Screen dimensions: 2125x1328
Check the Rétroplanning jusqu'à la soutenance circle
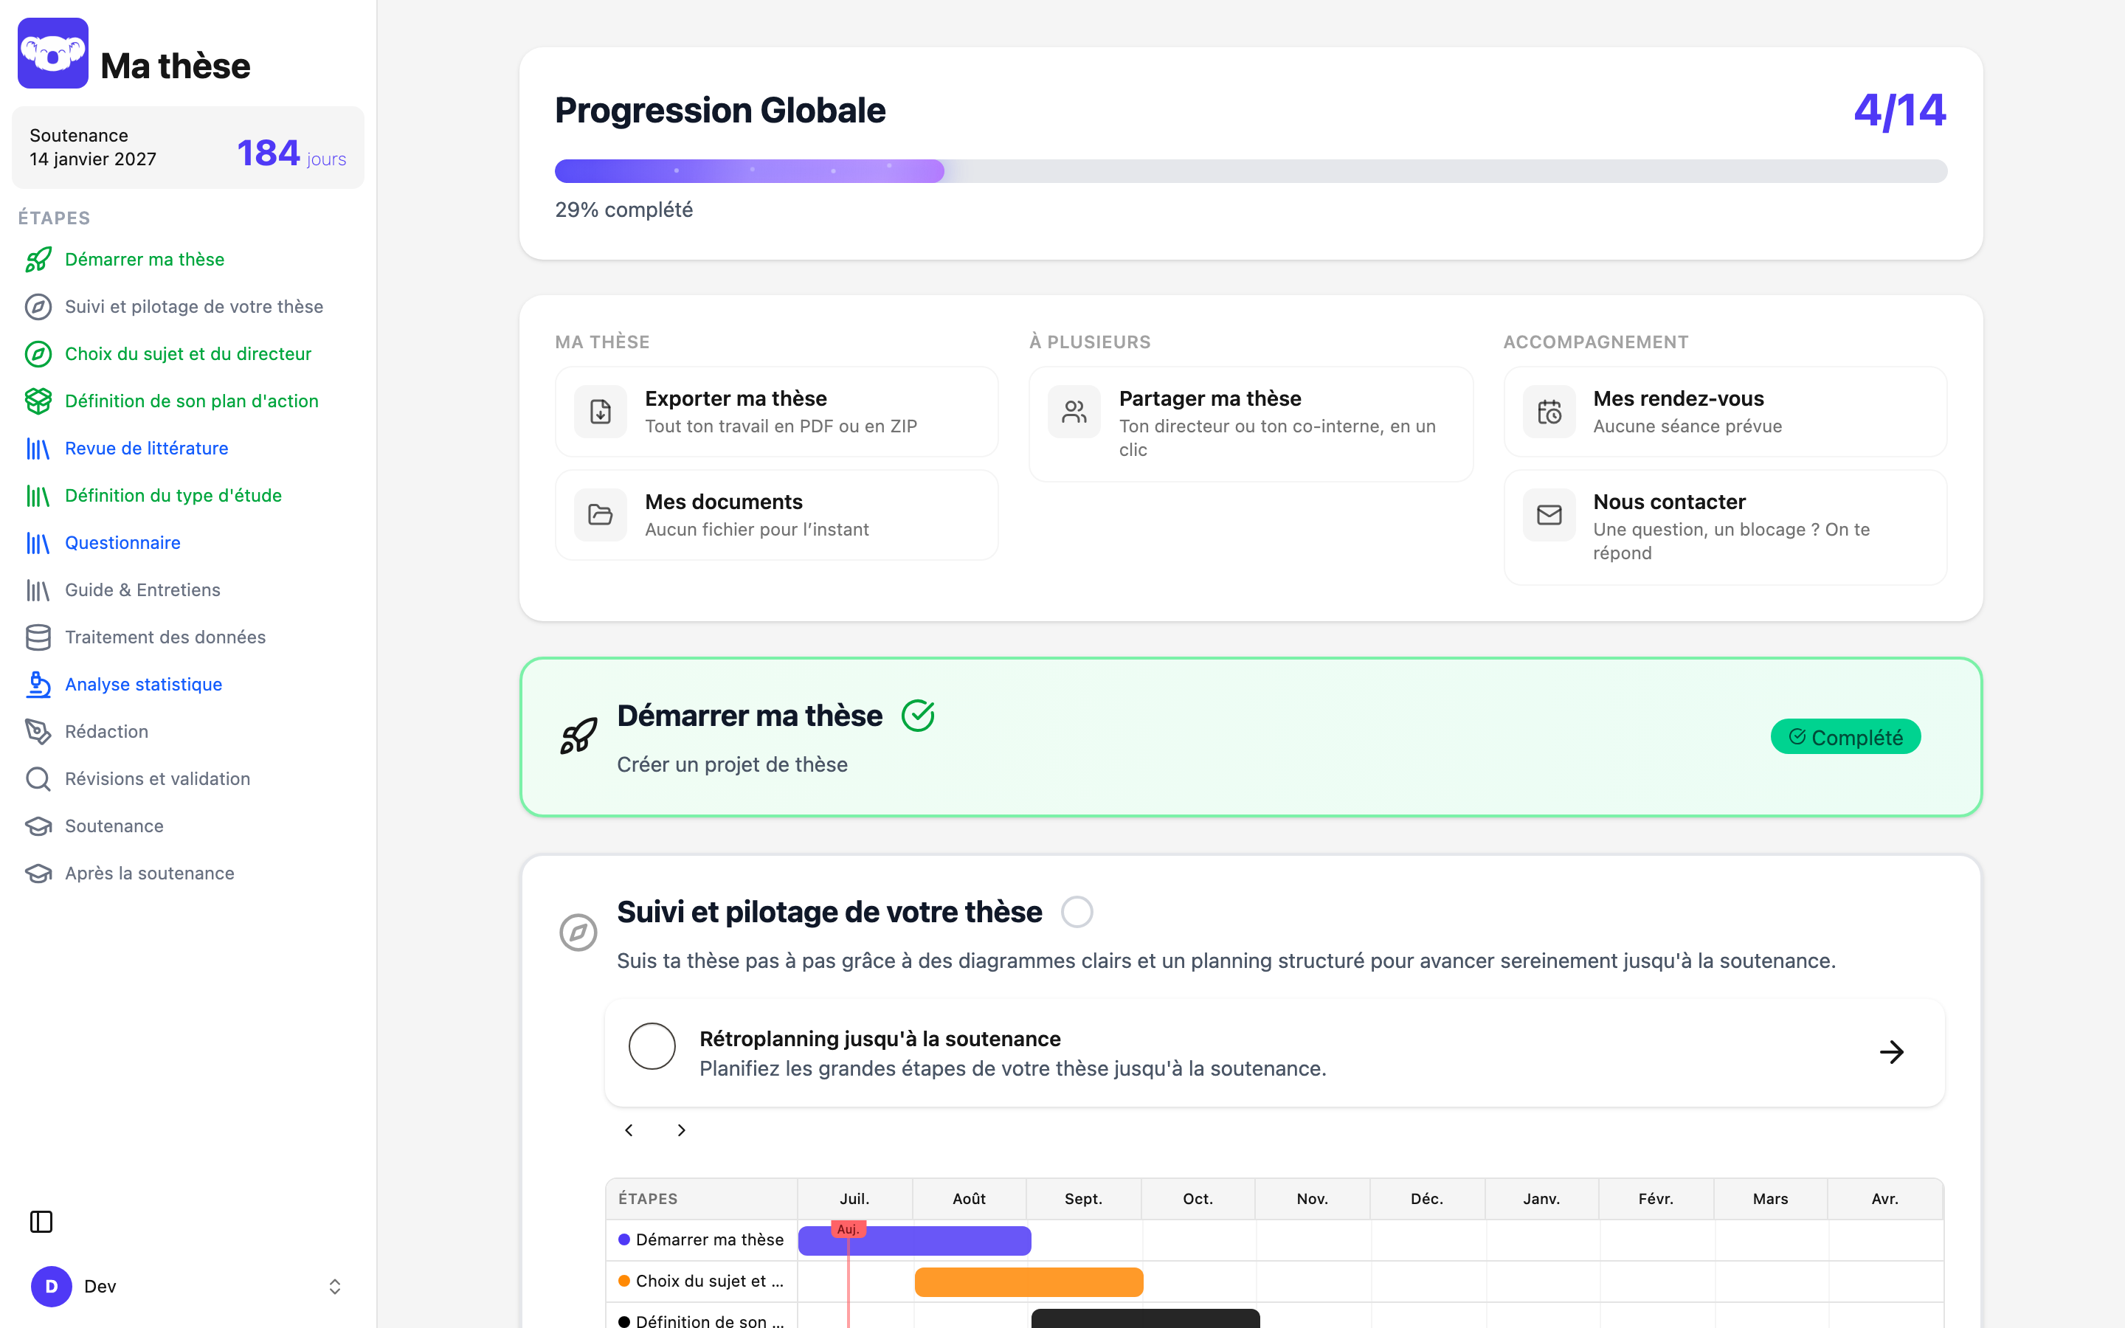[x=652, y=1046]
